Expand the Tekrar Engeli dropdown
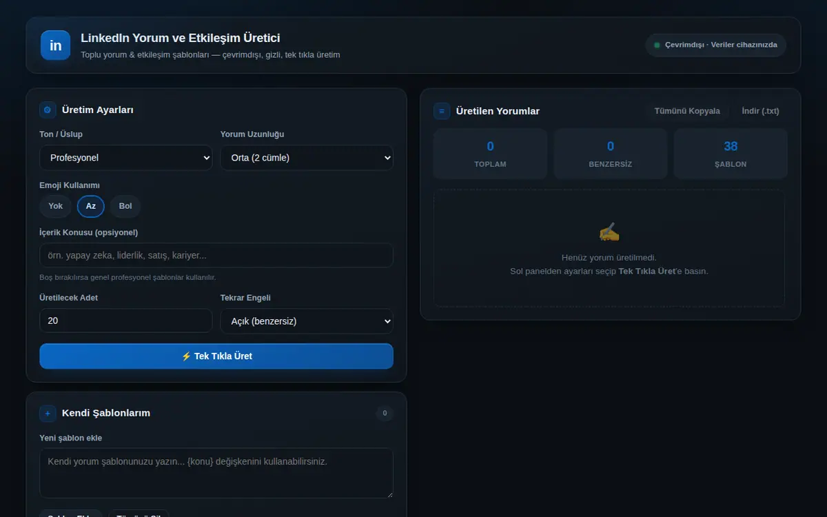 [x=307, y=321]
